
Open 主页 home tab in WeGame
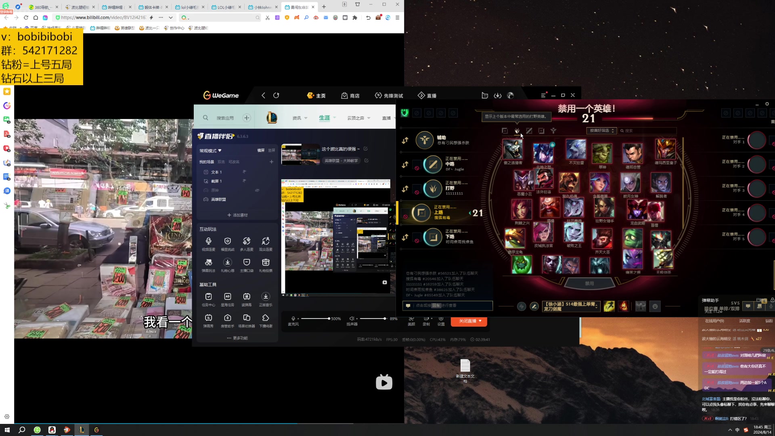(x=316, y=96)
